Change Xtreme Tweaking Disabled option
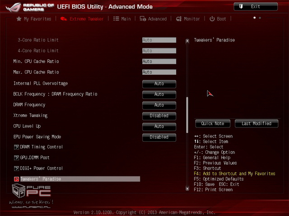This screenshot has height=216, width=289. (x=159, y=116)
